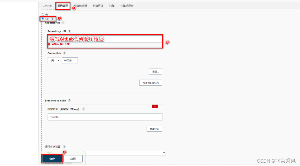
Task: Open help for 指定分支 field
Action: pyautogui.click(x=83, y=109)
